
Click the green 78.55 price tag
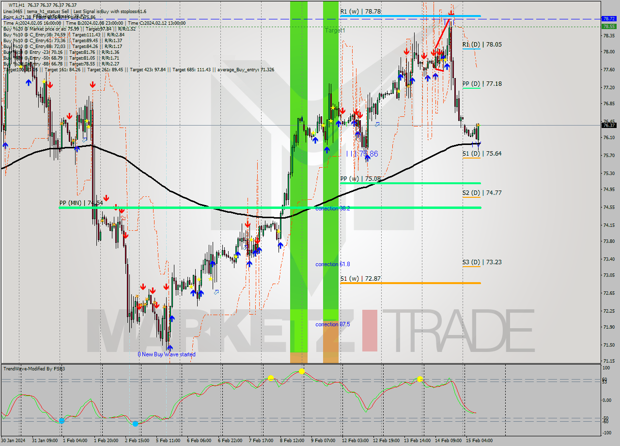click(609, 27)
